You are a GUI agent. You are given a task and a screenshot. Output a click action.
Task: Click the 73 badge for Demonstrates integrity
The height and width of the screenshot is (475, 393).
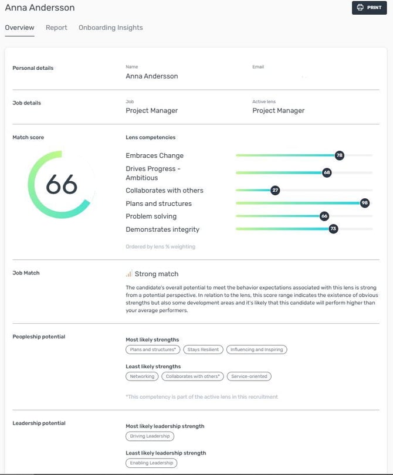tap(333, 229)
